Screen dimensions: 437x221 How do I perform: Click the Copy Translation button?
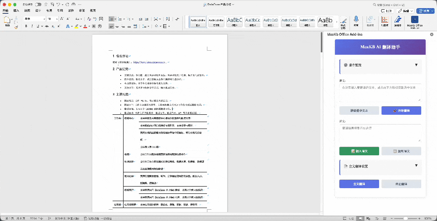[401, 151]
